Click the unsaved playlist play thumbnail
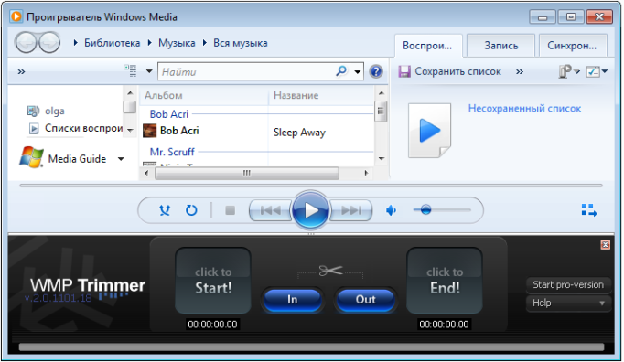624x362 pixels. (430, 131)
